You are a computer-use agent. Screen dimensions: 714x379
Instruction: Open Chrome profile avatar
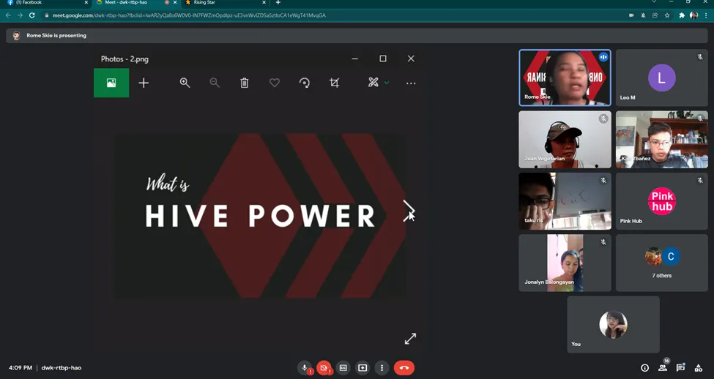coord(693,15)
